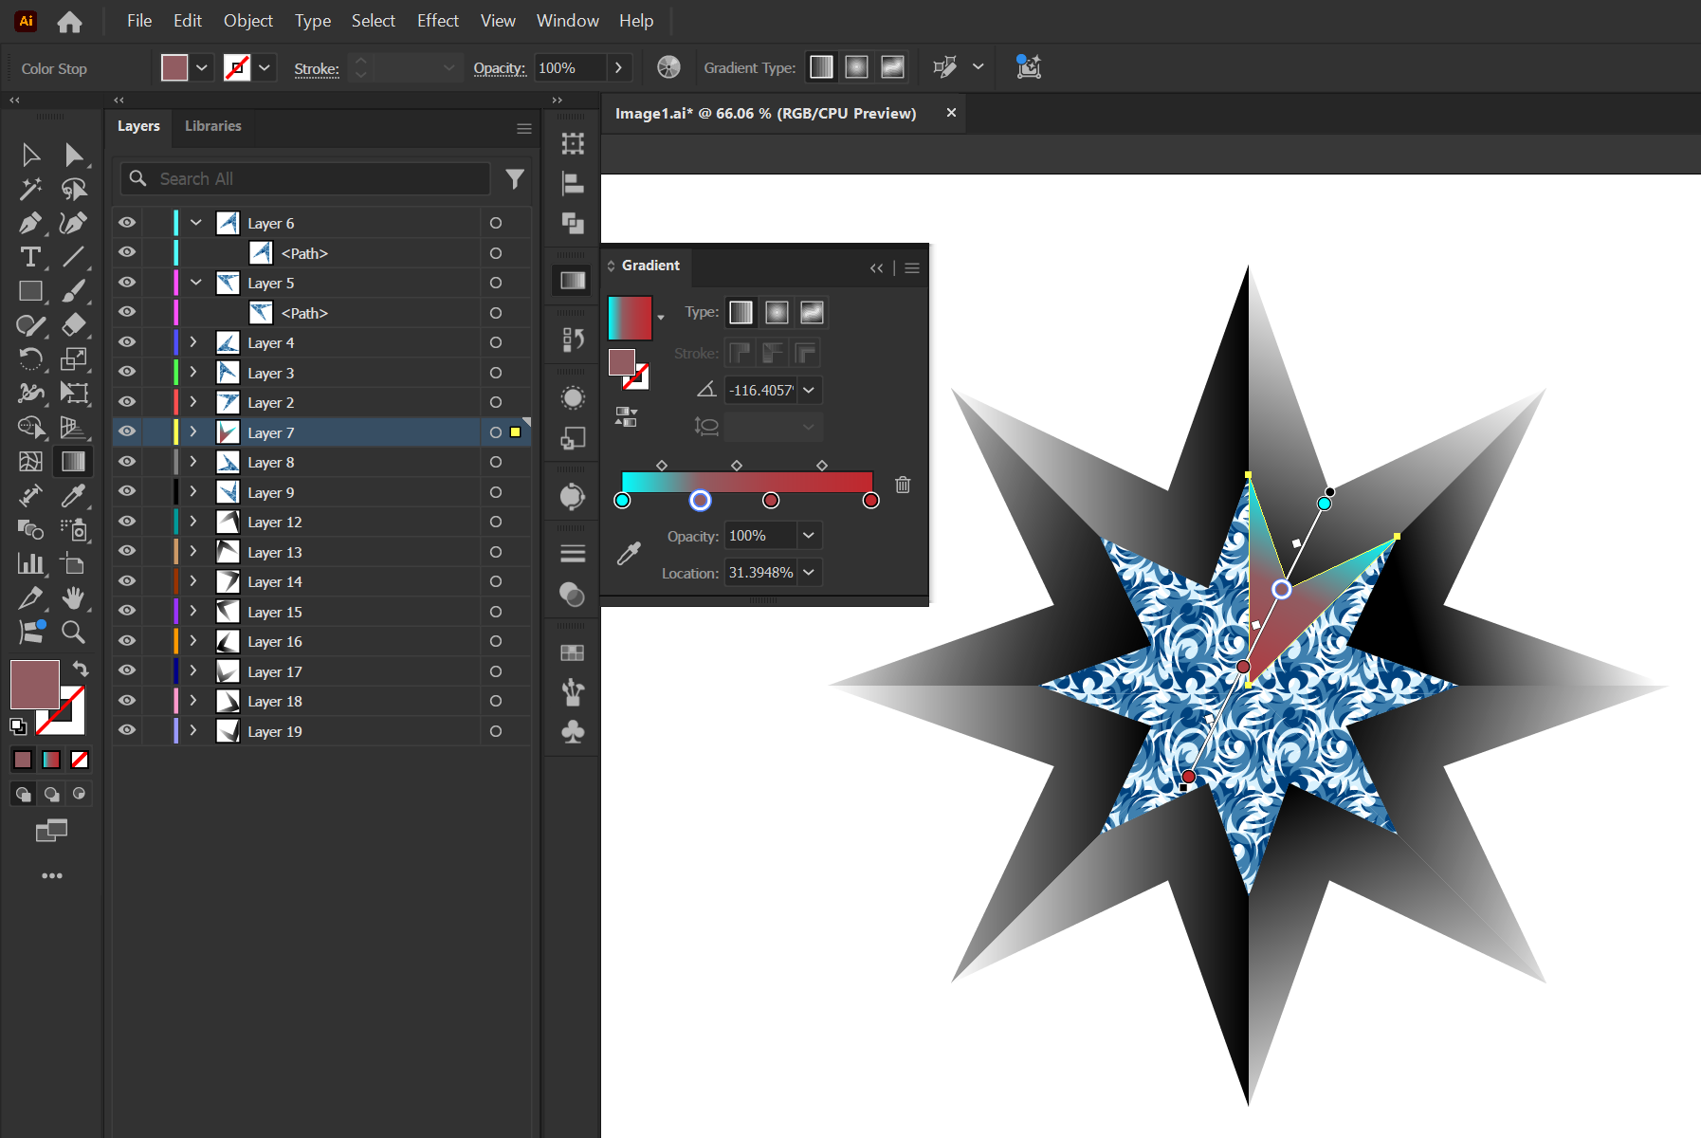Select the Type tool

coord(29,256)
